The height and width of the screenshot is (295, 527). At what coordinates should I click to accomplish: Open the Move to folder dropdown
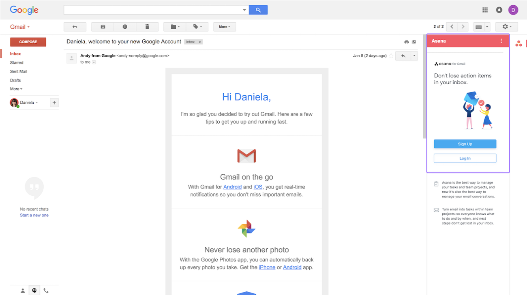[x=175, y=27]
